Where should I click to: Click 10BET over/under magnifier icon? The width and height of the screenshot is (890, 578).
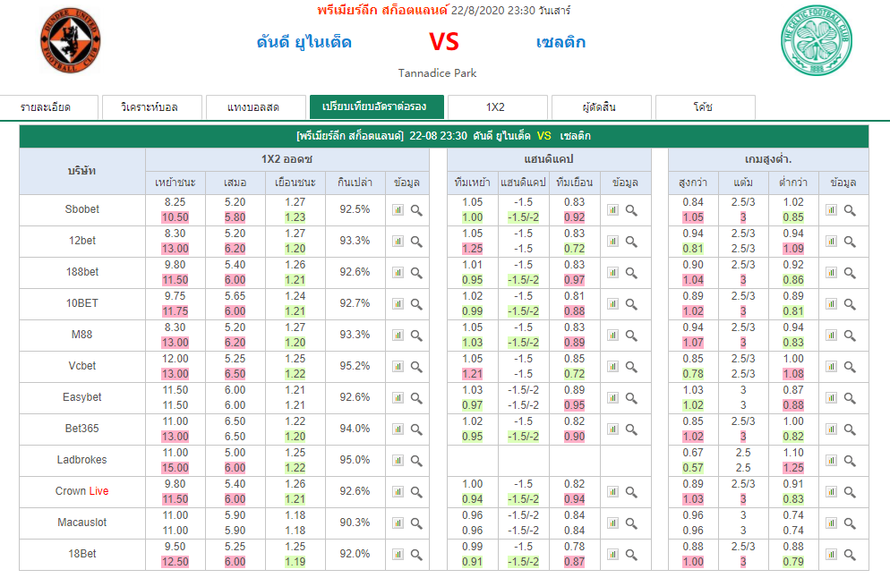coord(850,304)
